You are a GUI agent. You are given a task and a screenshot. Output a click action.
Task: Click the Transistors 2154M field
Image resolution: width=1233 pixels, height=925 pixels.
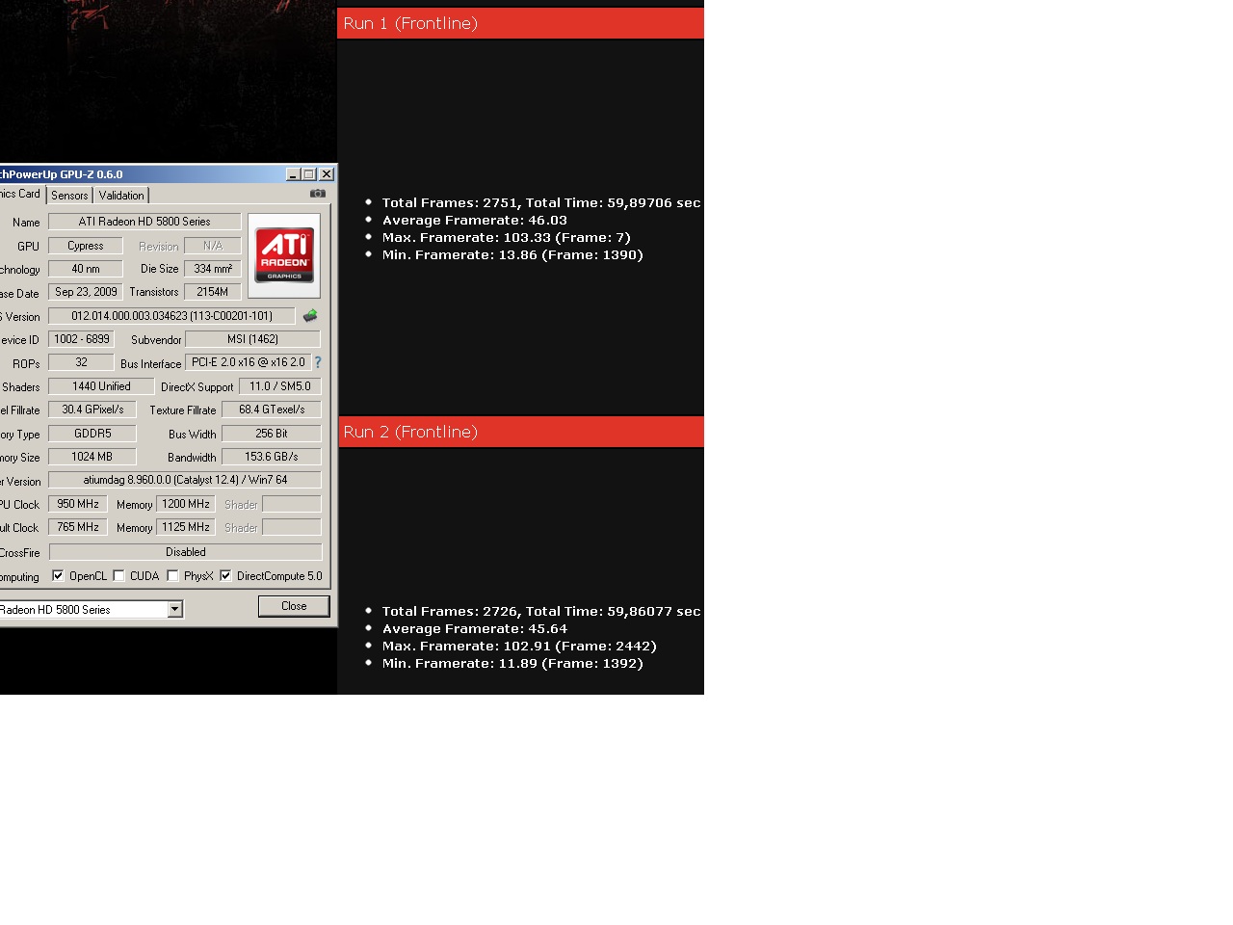pos(213,292)
